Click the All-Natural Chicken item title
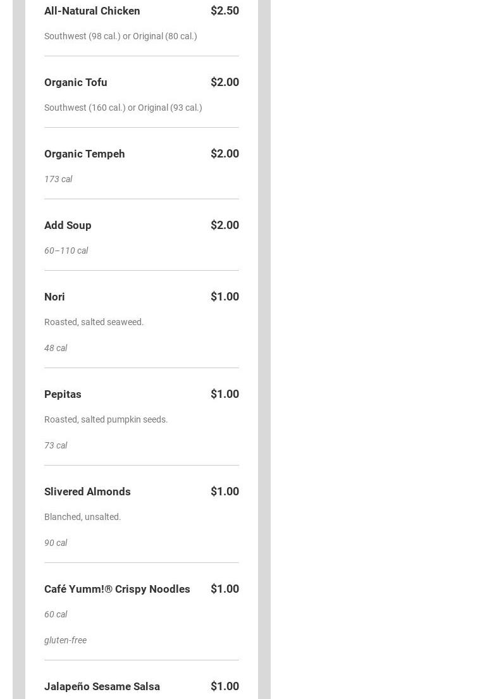Viewport: 487px width, 699px height. pos(92,11)
